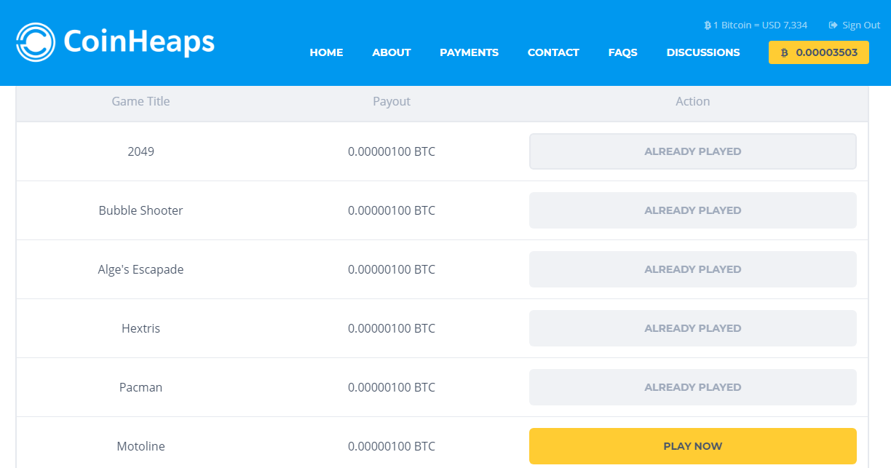The height and width of the screenshot is (468, 891).
Task: Select the Motoline game title
Action: [140, 446]
